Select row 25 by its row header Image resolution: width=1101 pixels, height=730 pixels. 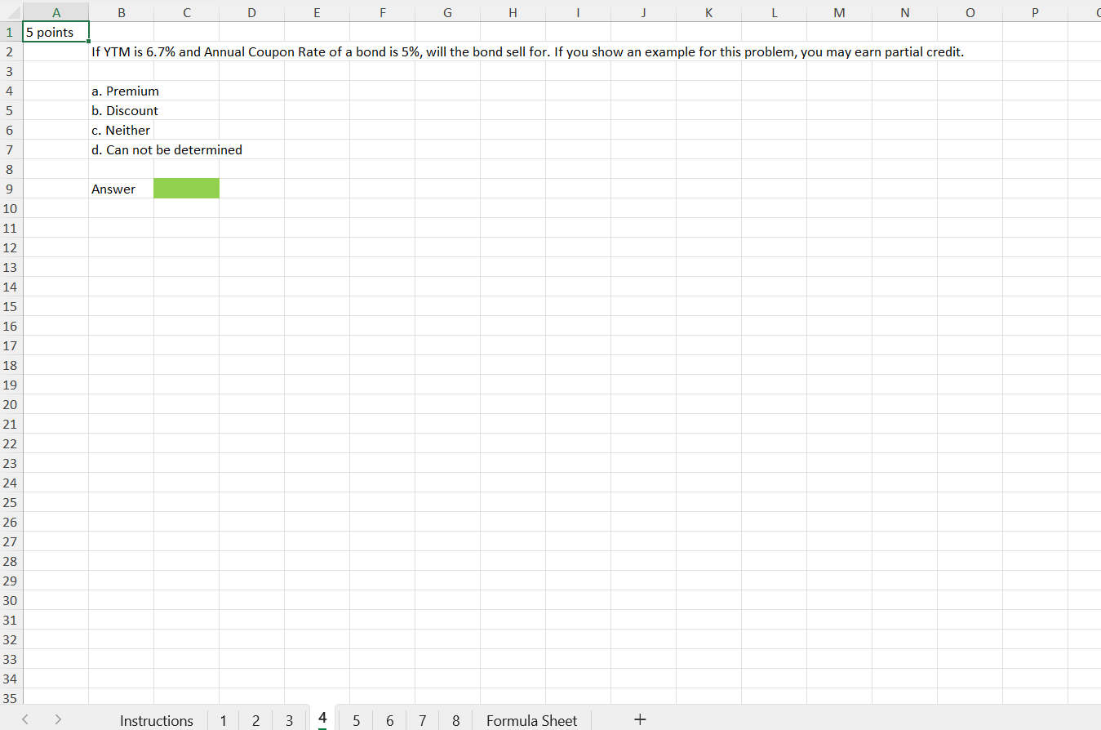pyautogui.click(x=11, y=502)
